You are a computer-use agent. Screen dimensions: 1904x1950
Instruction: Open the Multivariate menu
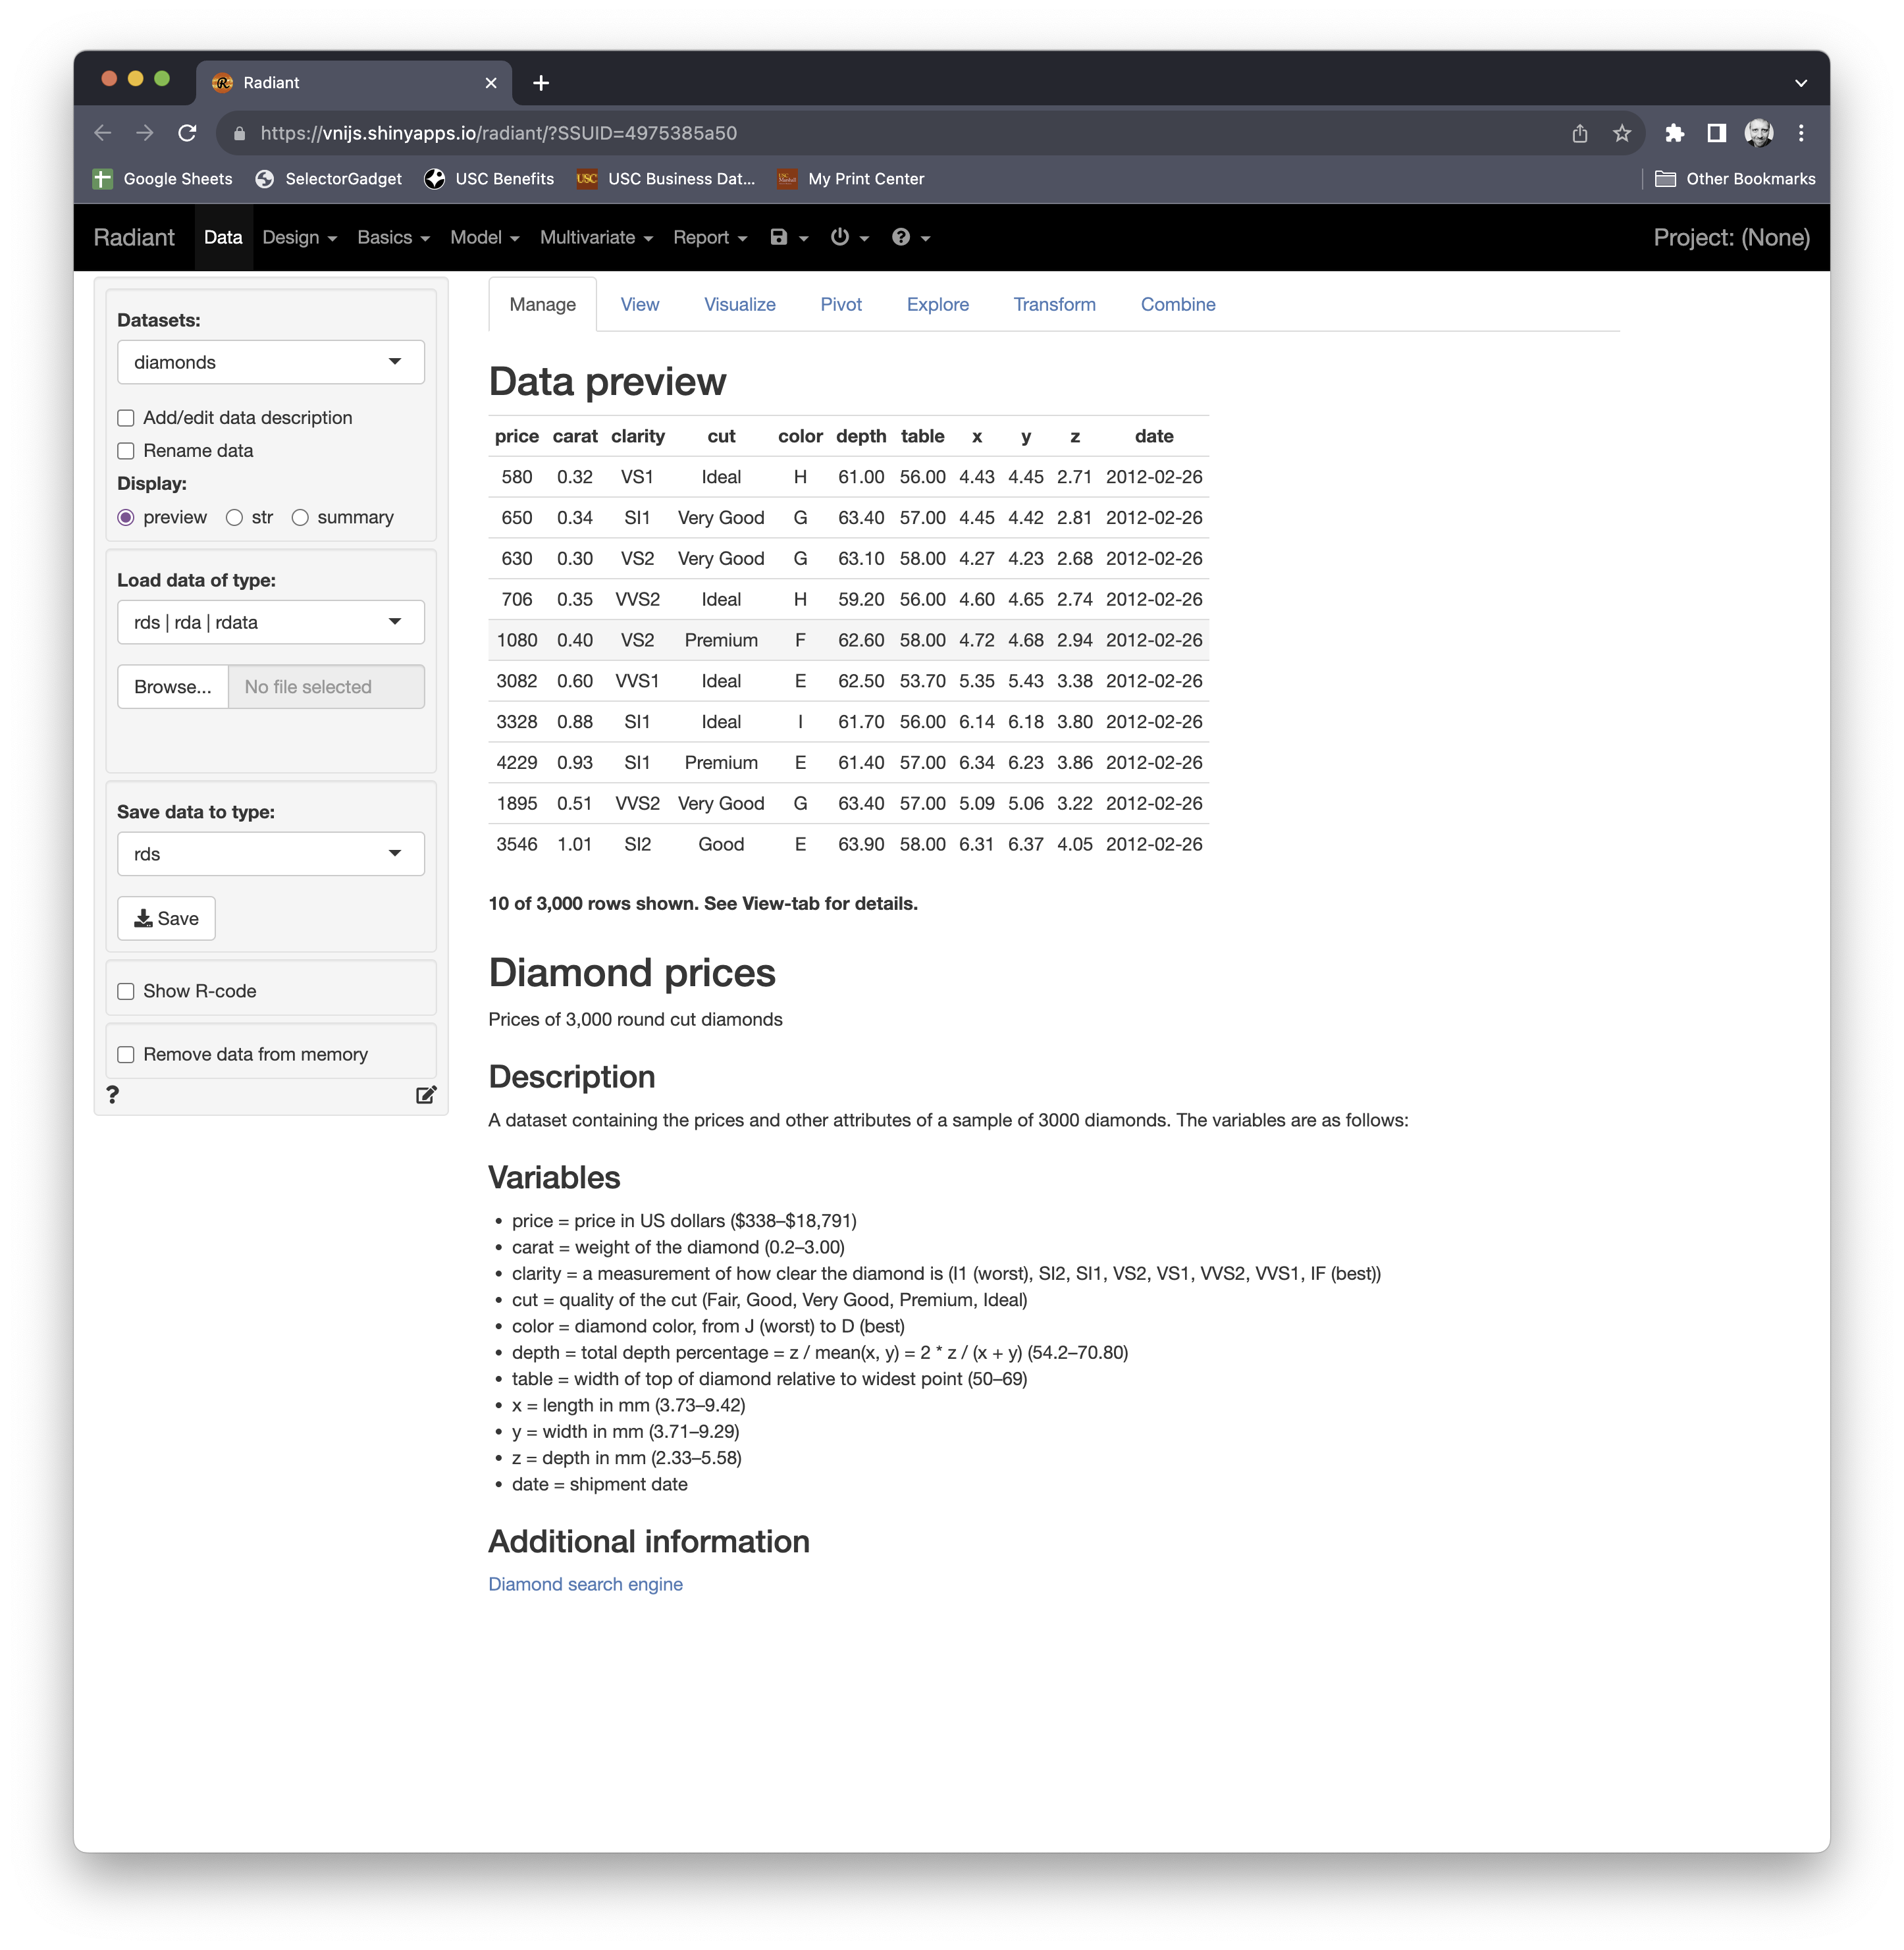[595, 237]
